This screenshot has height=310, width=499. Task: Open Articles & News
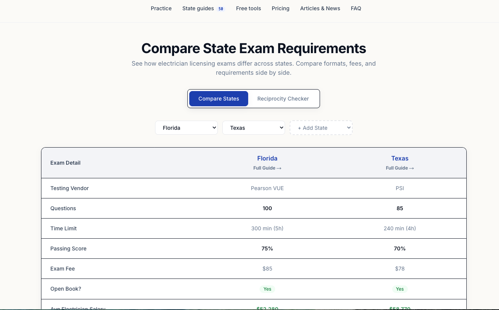coord(320,8)
